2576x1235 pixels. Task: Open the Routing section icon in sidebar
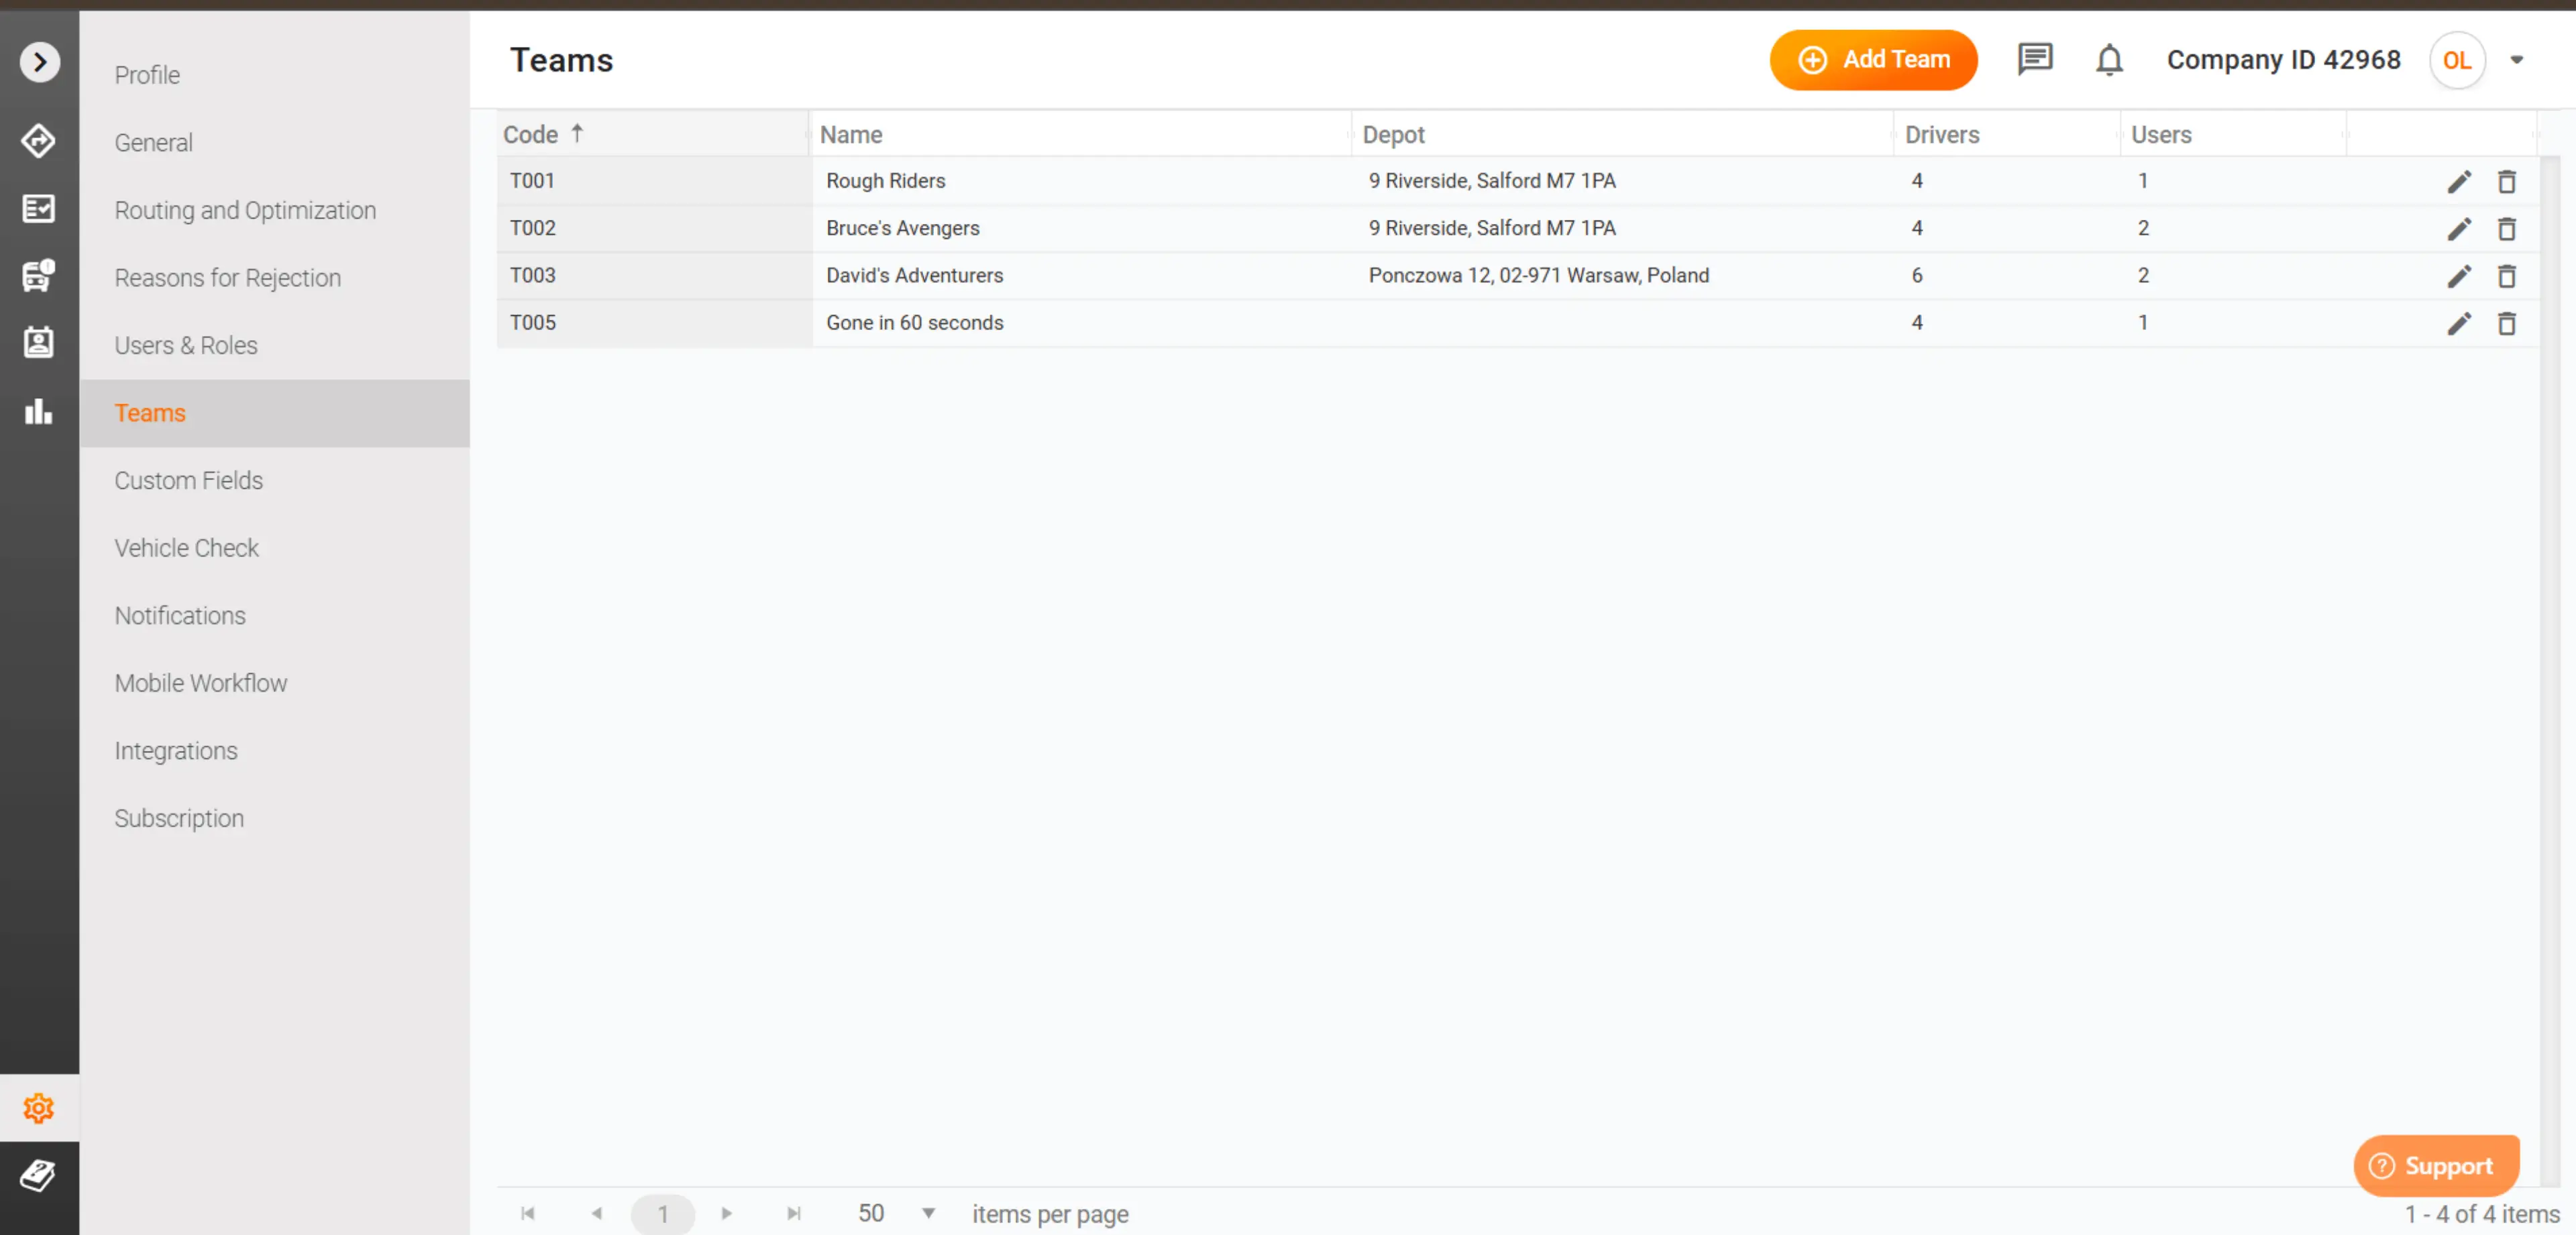[x=38, y=141]
